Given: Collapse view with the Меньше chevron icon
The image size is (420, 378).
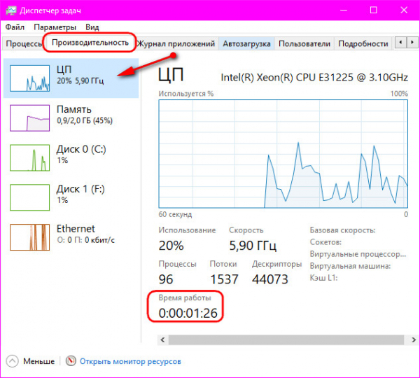Looking at the screenshot, I should tap(12, 361).
